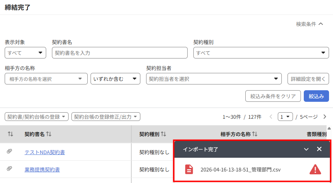This screenshot has height=183, width=333.
Task: Collapse the 検索条件 section
Action: (310, 24)
